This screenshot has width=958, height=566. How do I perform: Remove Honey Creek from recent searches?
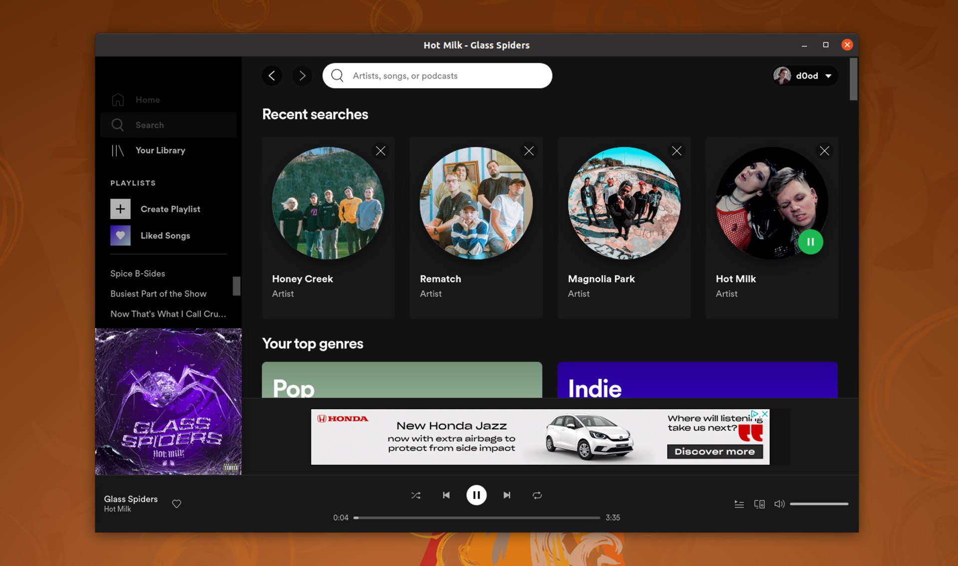coord(381,151)
